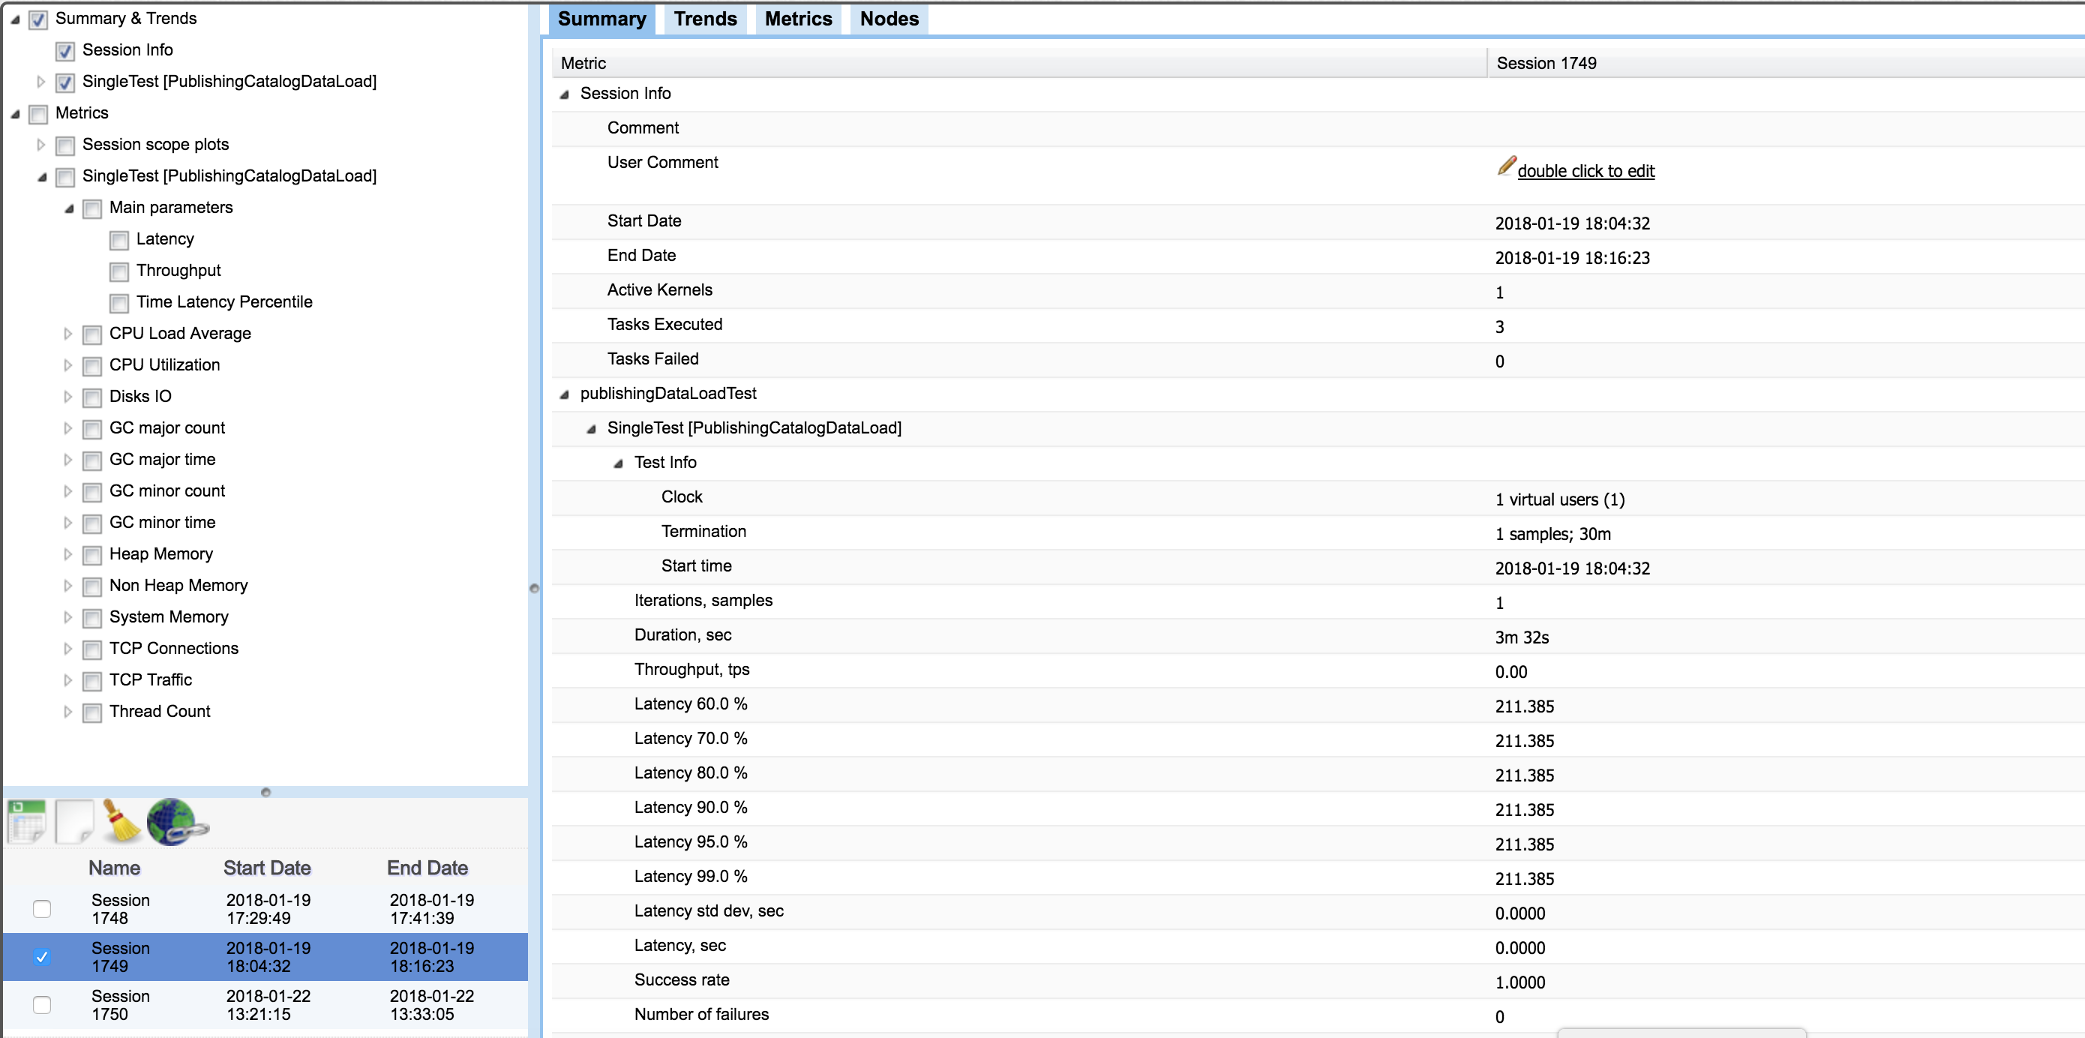Enable the Session scope plots checkbox

click(x=65, y=145)
